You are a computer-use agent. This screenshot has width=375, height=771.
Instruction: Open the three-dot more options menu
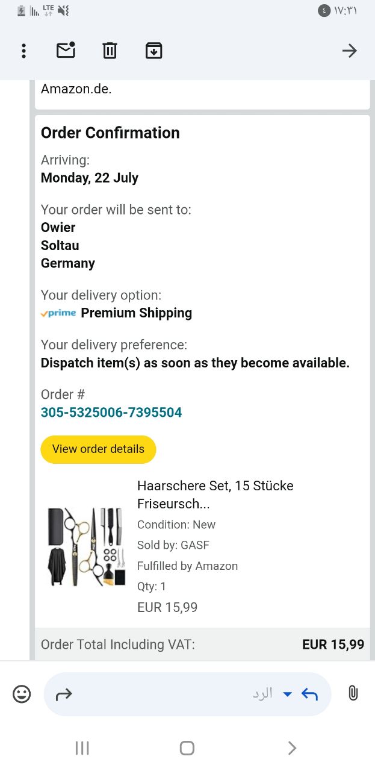click(x=23, y=51)
